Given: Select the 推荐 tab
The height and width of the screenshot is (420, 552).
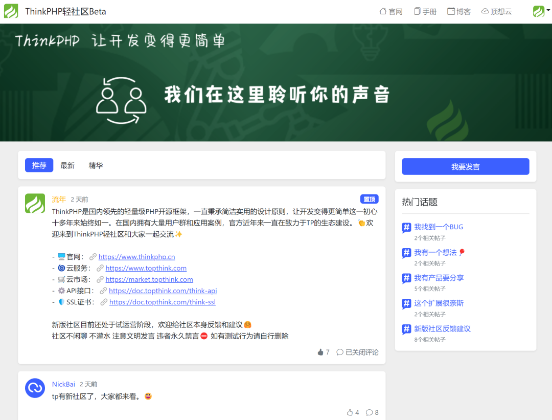Looking at the screenshot, I should (x=39, y=165).
